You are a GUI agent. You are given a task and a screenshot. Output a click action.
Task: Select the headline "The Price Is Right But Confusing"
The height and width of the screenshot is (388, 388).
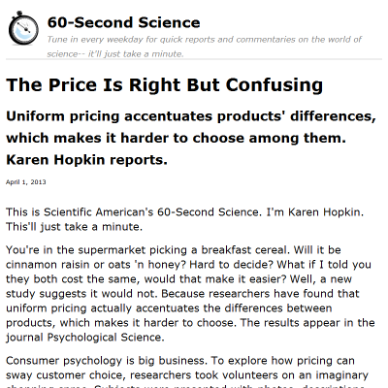[x=164, y=85]
